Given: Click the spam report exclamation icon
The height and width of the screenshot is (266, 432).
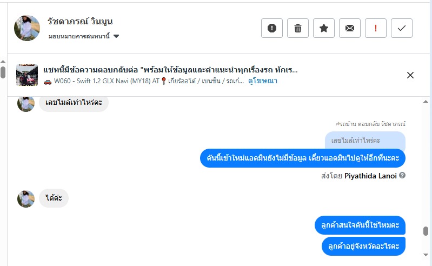Looking at the screenshot, I should click(x=272, y=28).
